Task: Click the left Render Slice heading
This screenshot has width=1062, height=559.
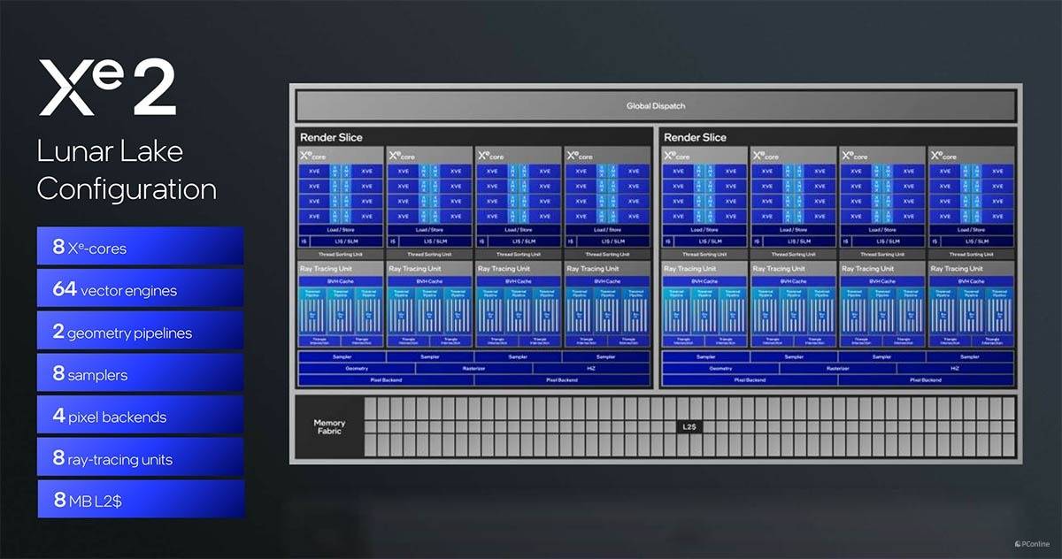Action: (331, 138)
